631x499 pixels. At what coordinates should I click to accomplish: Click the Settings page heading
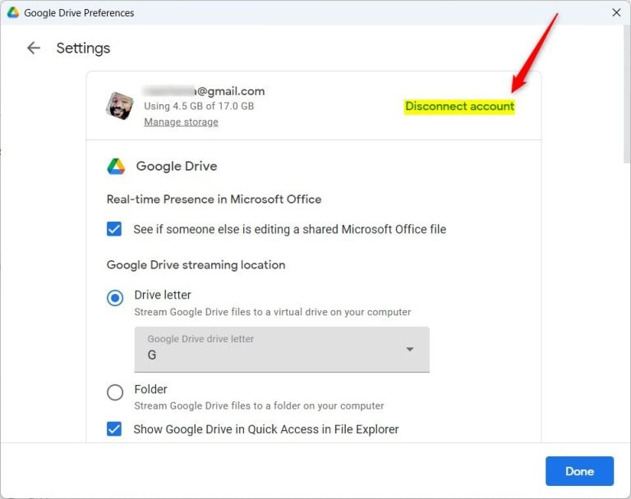(x=83, y=48)
